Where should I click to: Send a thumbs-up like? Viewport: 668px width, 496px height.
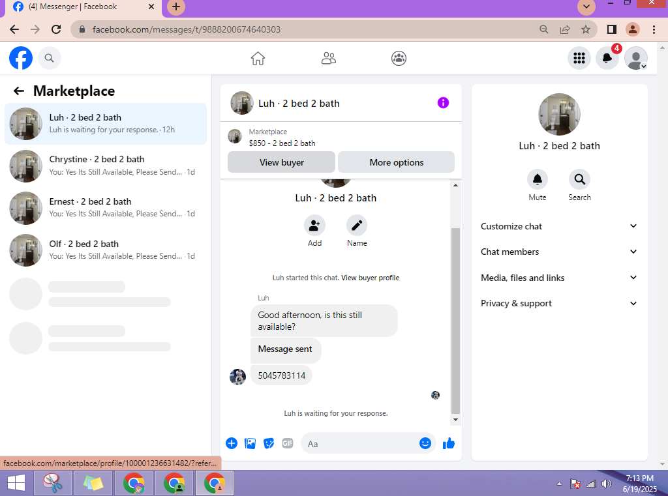tap(449, 444)
